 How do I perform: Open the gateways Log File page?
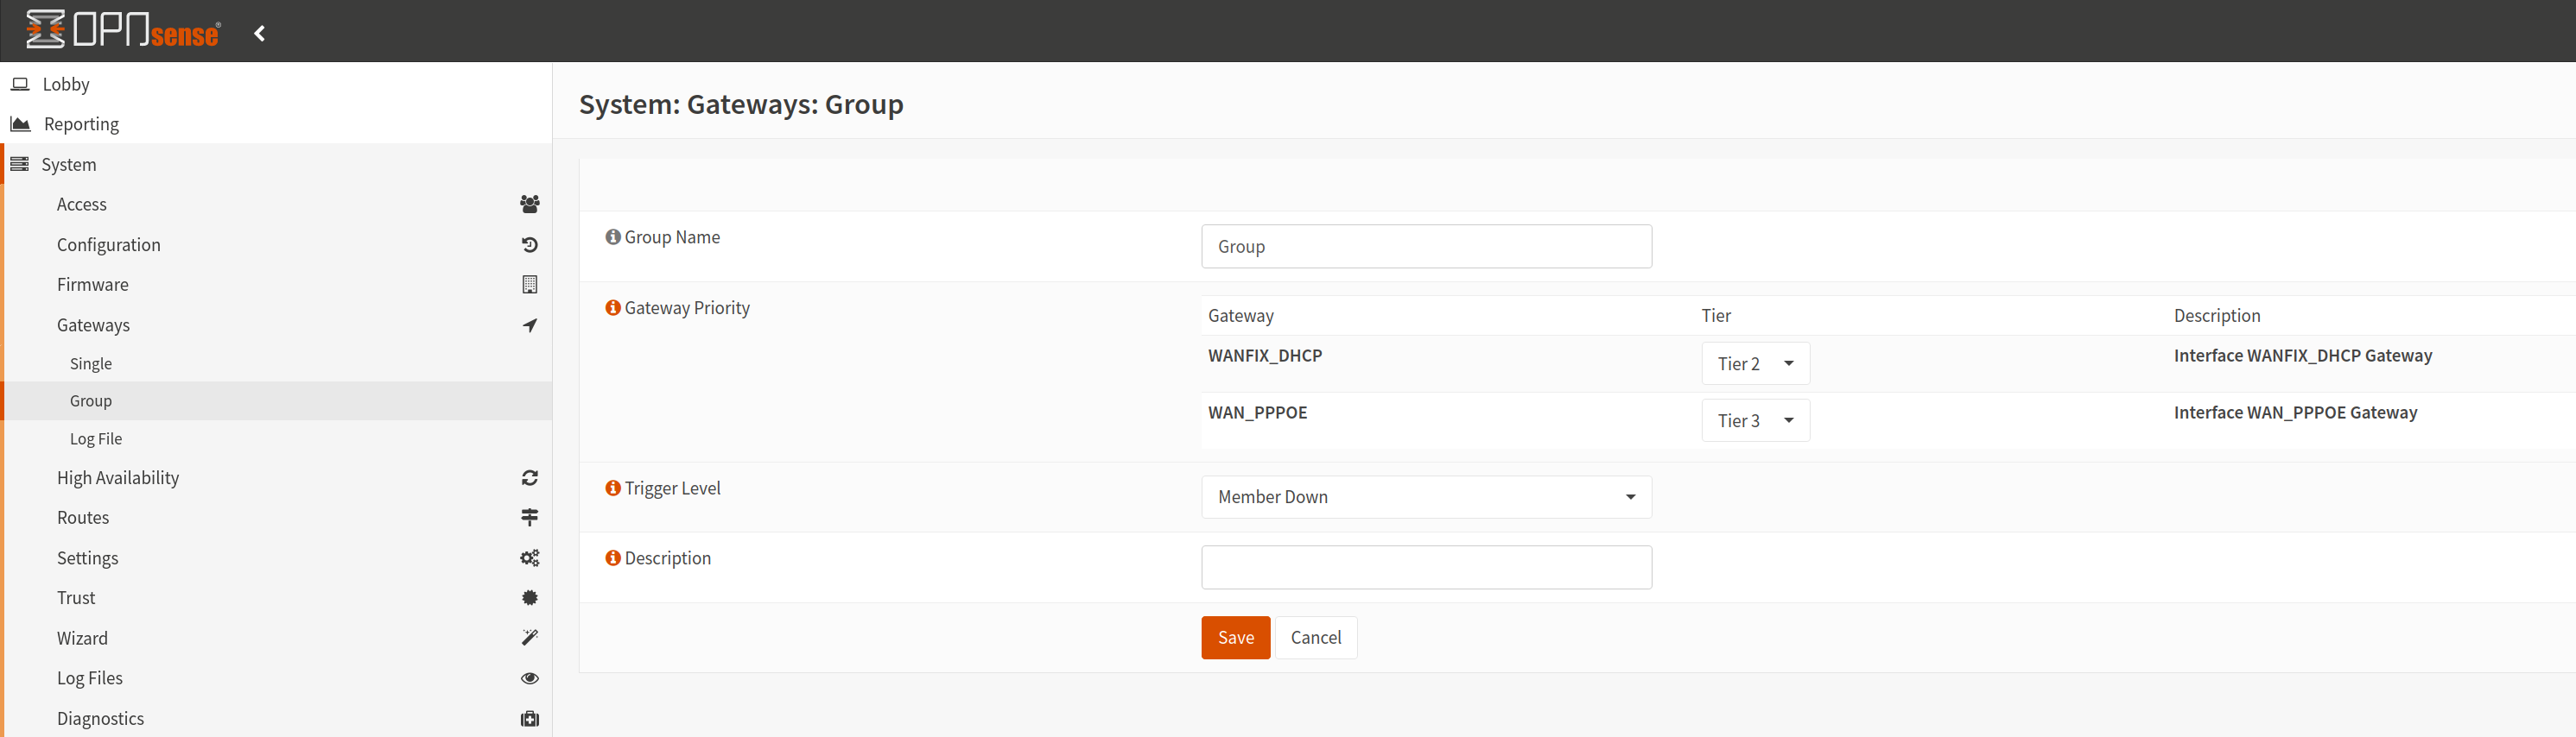point(96,439)
